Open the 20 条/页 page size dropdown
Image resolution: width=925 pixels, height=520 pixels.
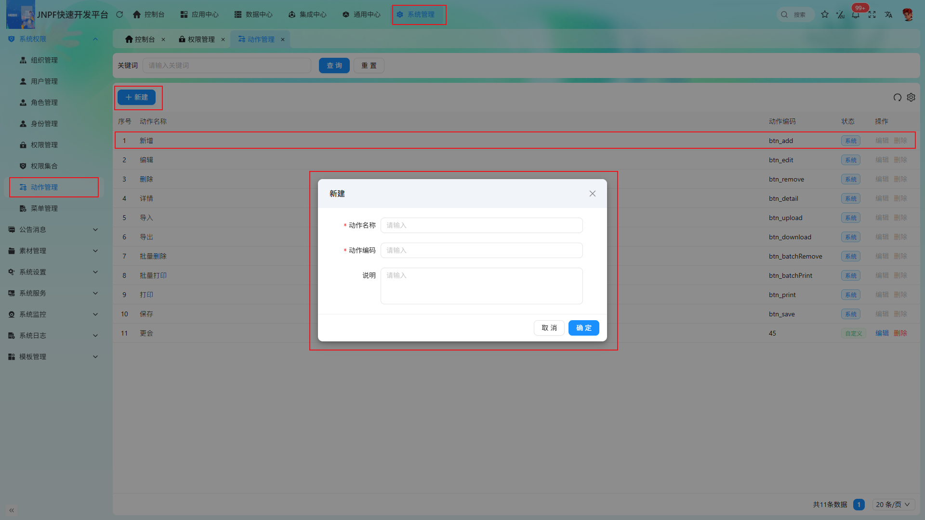893,505
